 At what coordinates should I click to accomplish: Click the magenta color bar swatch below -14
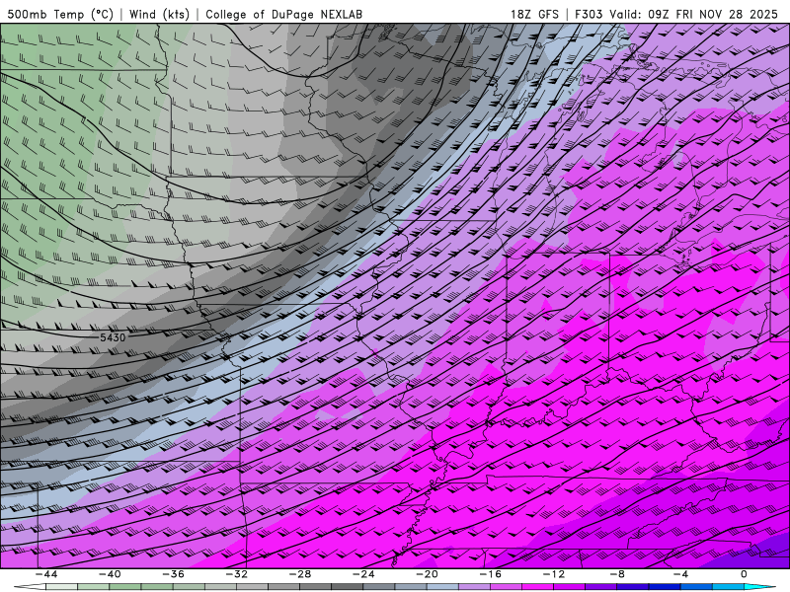click(x=538, y=587)
